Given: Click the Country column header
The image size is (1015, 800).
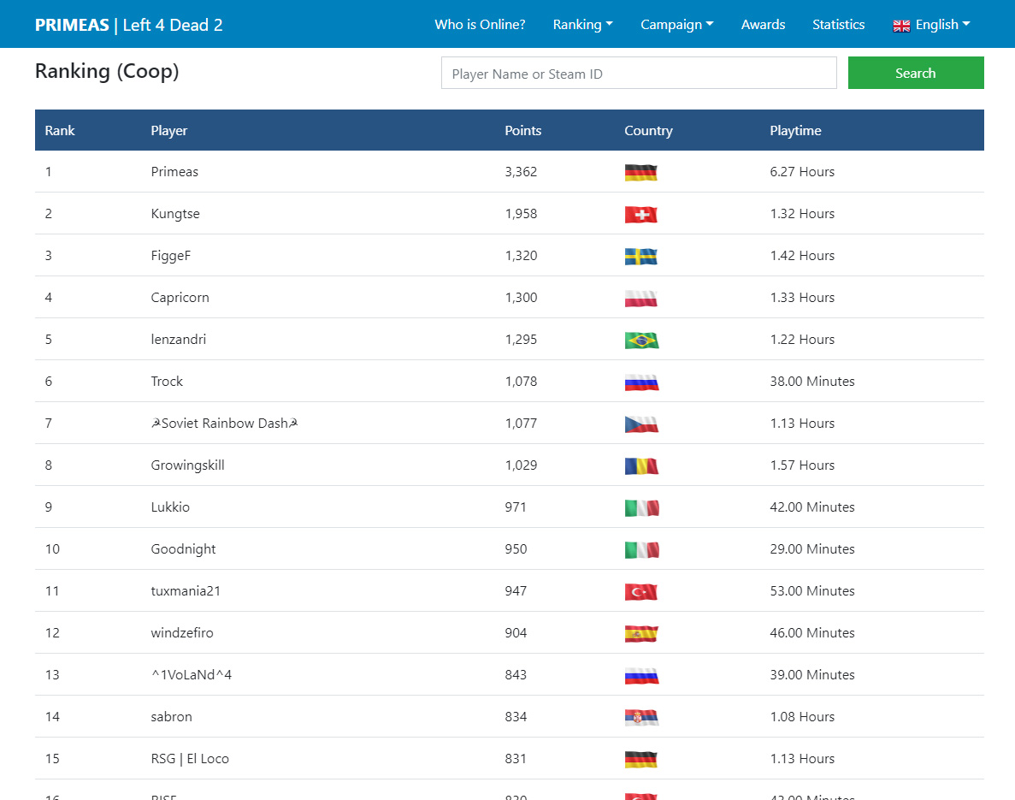Looking at the screenshot, I should coord(649,131).
